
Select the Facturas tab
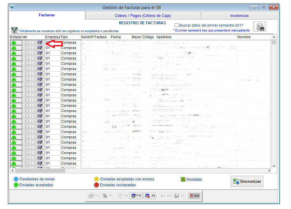(47, 15)
